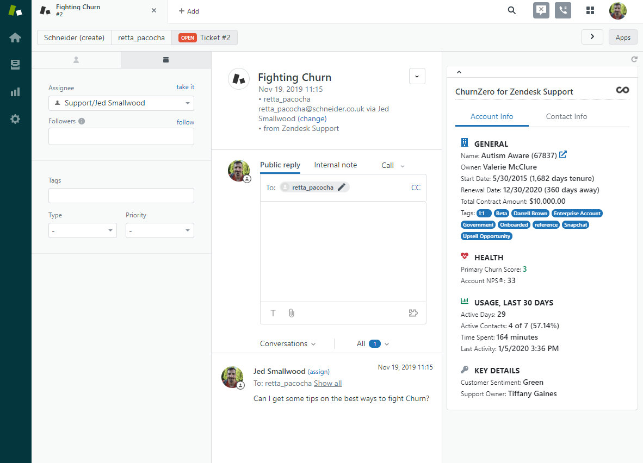
Task: Open Views list icon in sidebar
Action: coord(15,65)
